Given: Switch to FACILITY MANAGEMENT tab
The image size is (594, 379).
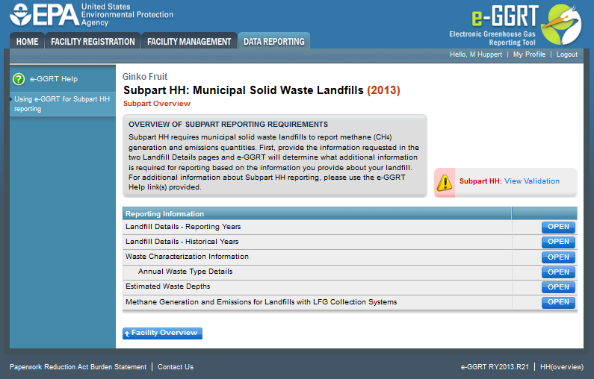Looking at the screenshot, I should coord(189,41).
